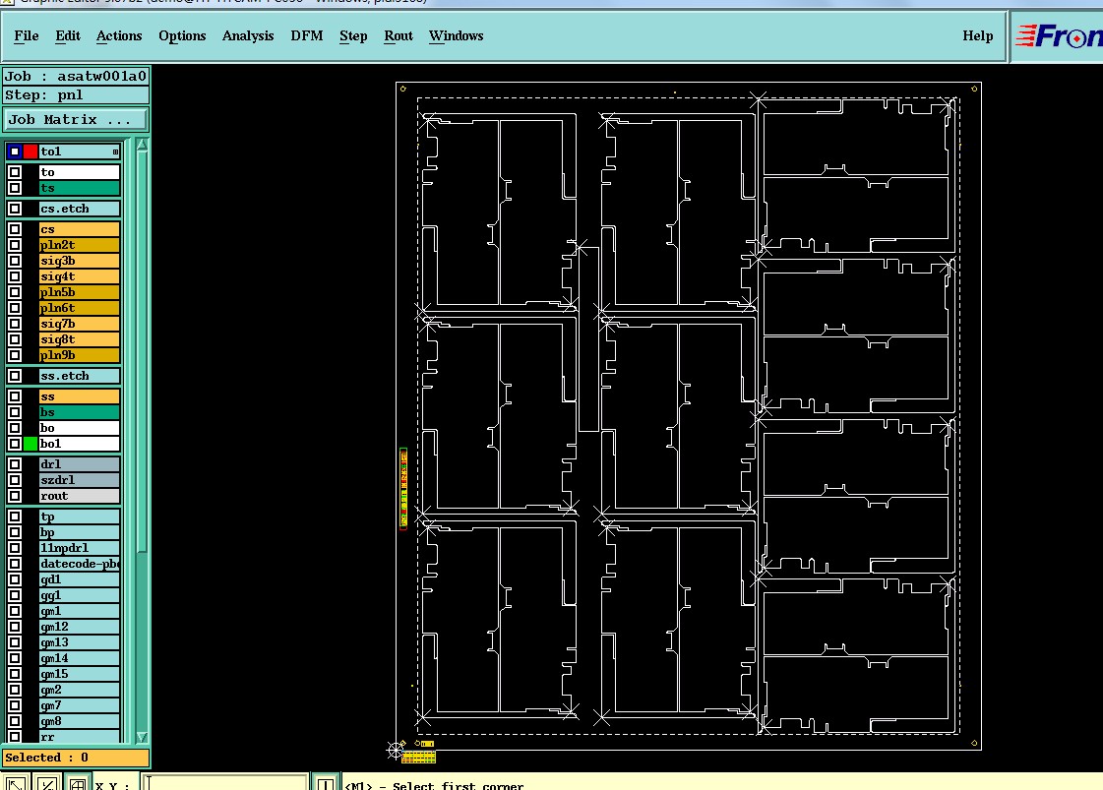Click the small button right of coordinate field

coord(325,783)
